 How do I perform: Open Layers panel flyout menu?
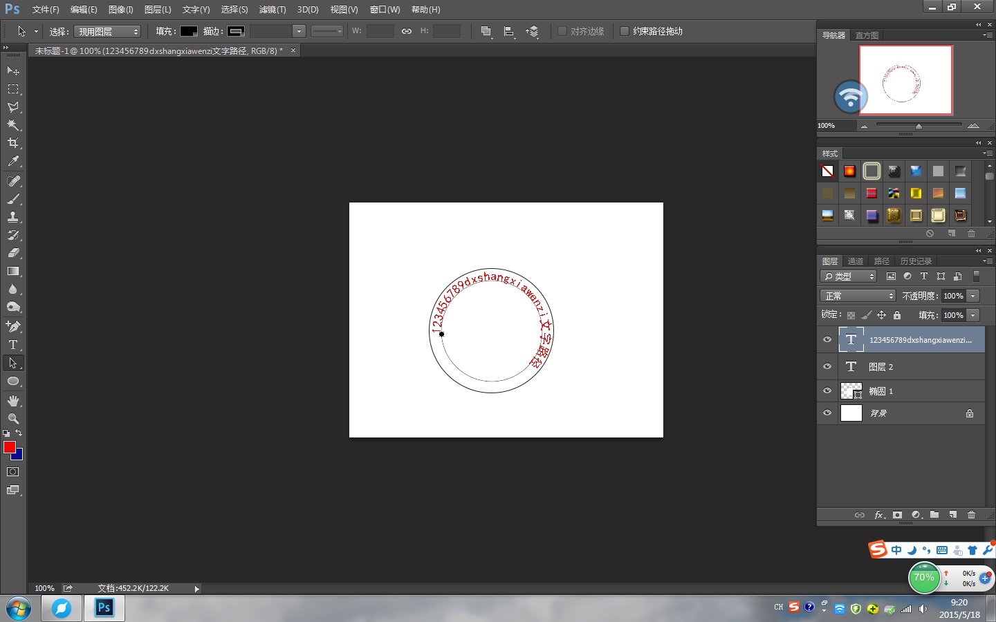987,261
